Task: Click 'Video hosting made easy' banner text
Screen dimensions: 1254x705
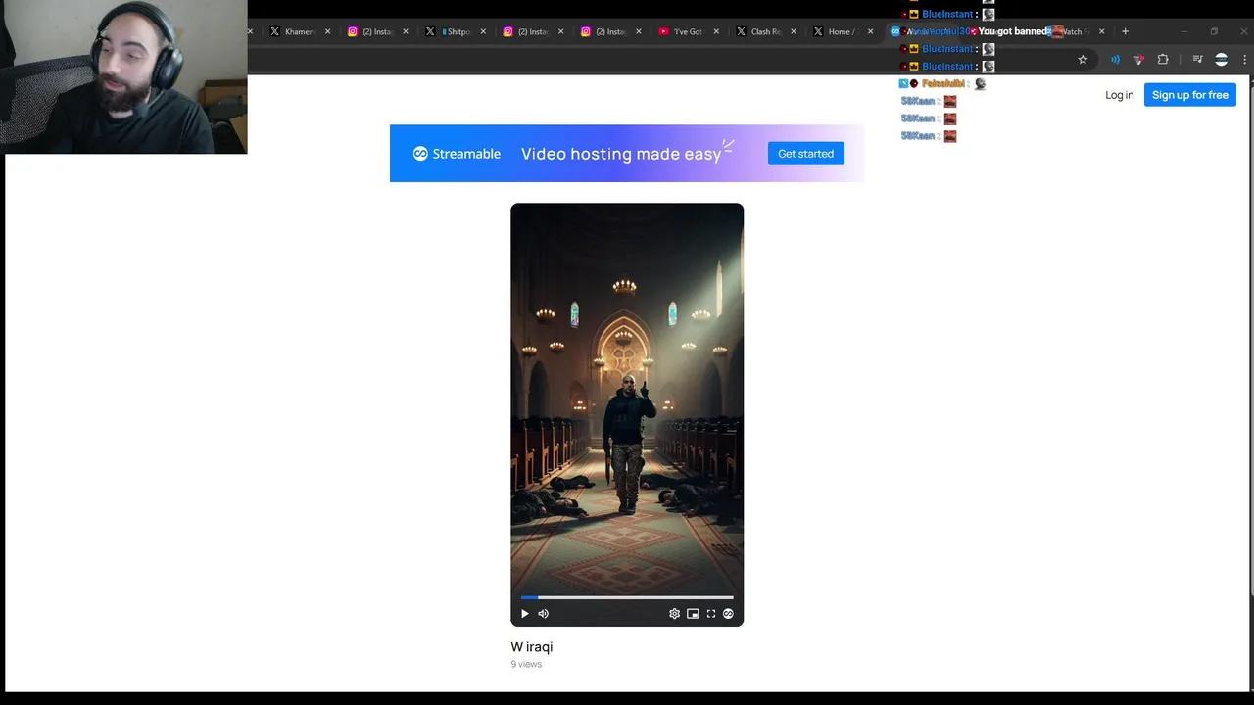Action: click(621, 154)
